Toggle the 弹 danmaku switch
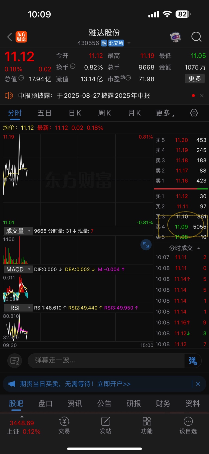 [x=193, y=361]
